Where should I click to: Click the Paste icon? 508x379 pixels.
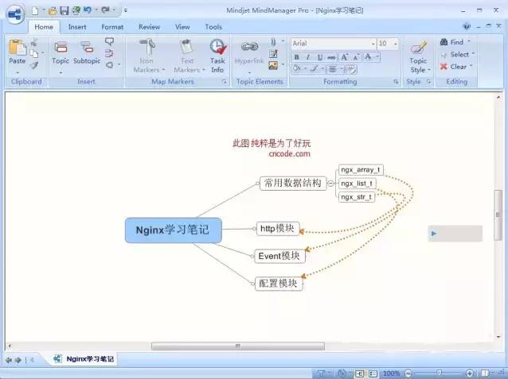coord(18,47)
